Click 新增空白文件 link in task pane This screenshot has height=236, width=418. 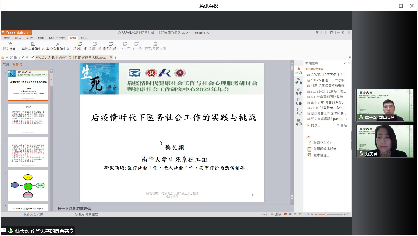click(323, 143)
